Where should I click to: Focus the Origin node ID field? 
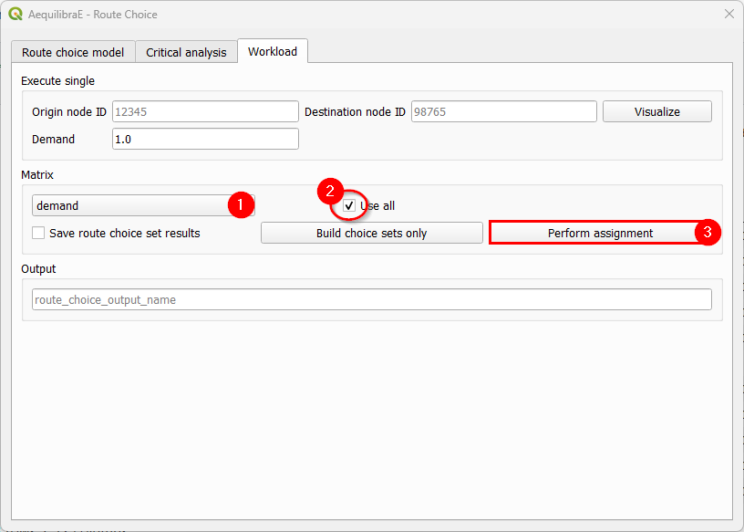click(205, 111)
